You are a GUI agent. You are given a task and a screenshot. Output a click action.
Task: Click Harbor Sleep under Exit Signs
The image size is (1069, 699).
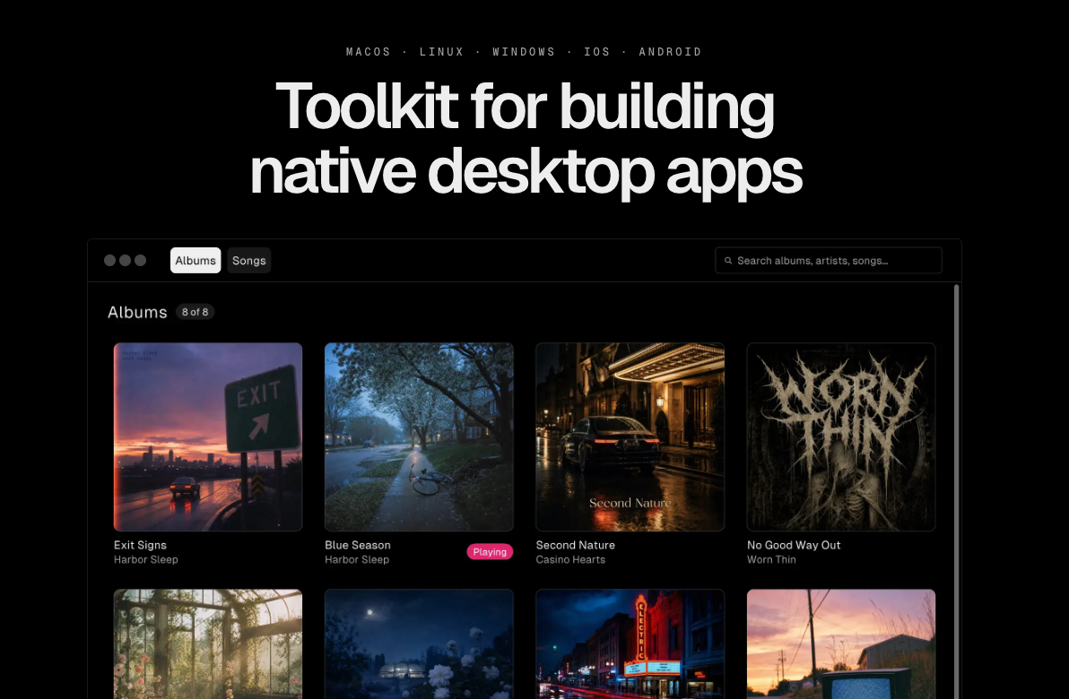[x=146, y=559]
